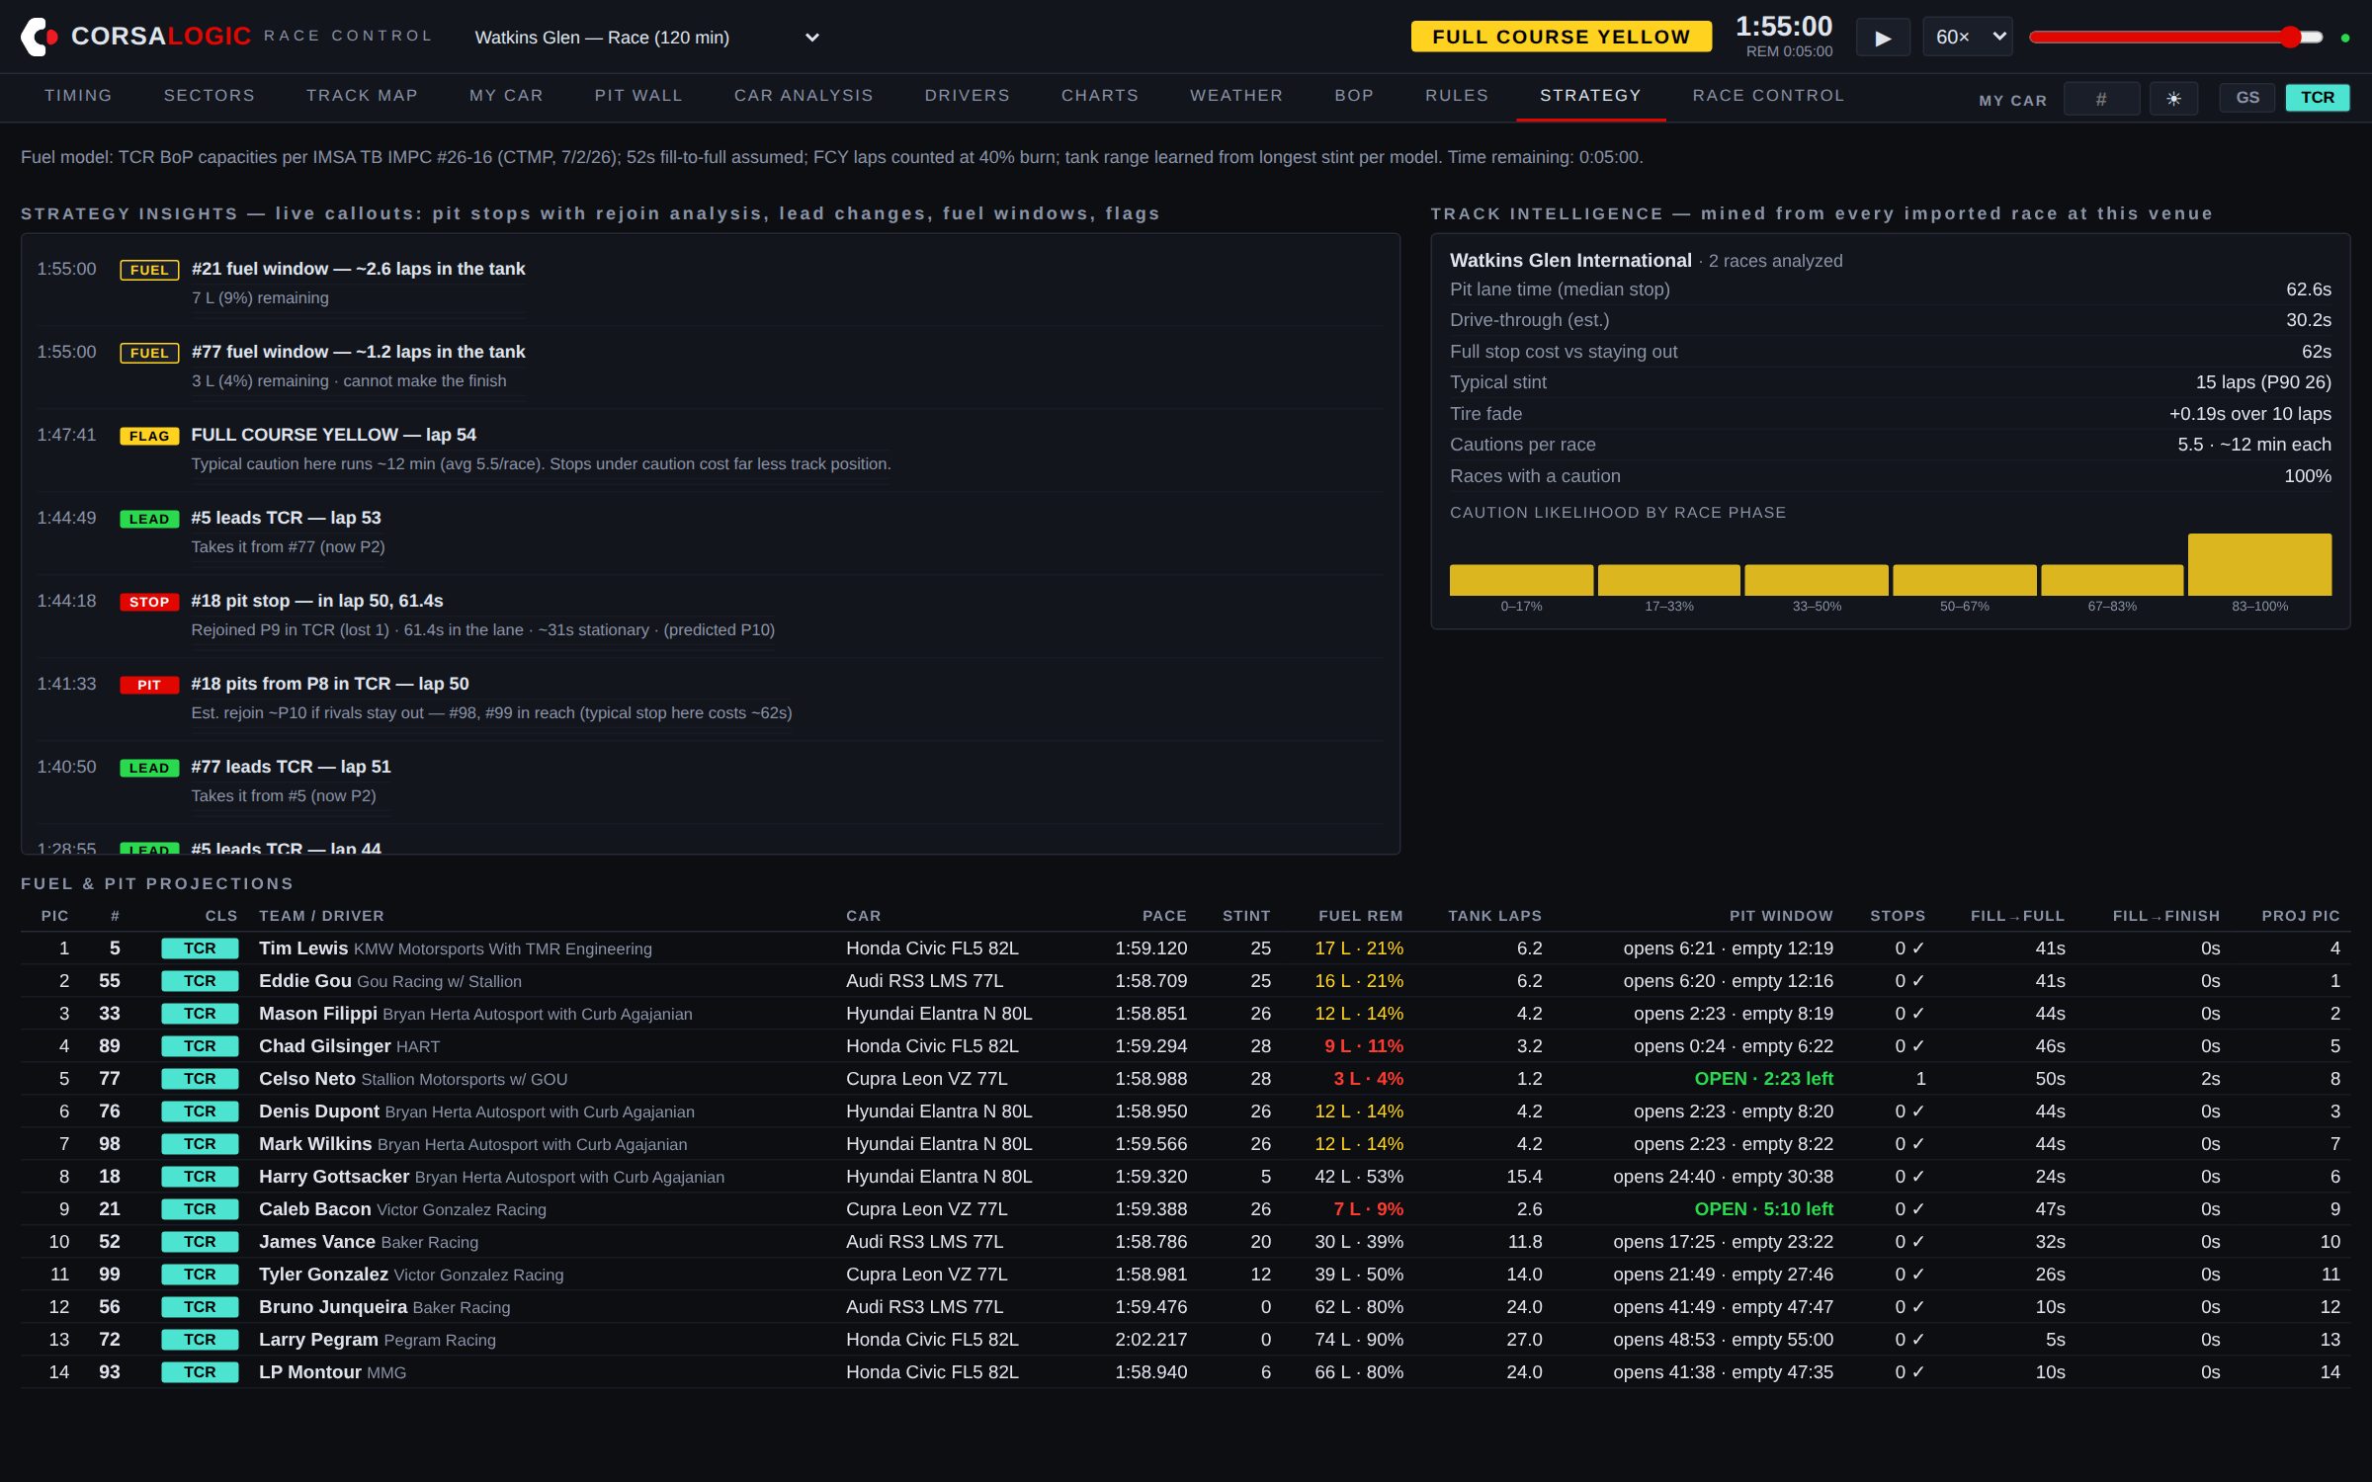Image resolution: width=2372 pixels, height=1482 pixels.
Task: Click the FULL COURSE YELLOW flag banner
Action: pyautogui.click(x=1561, y=37)
